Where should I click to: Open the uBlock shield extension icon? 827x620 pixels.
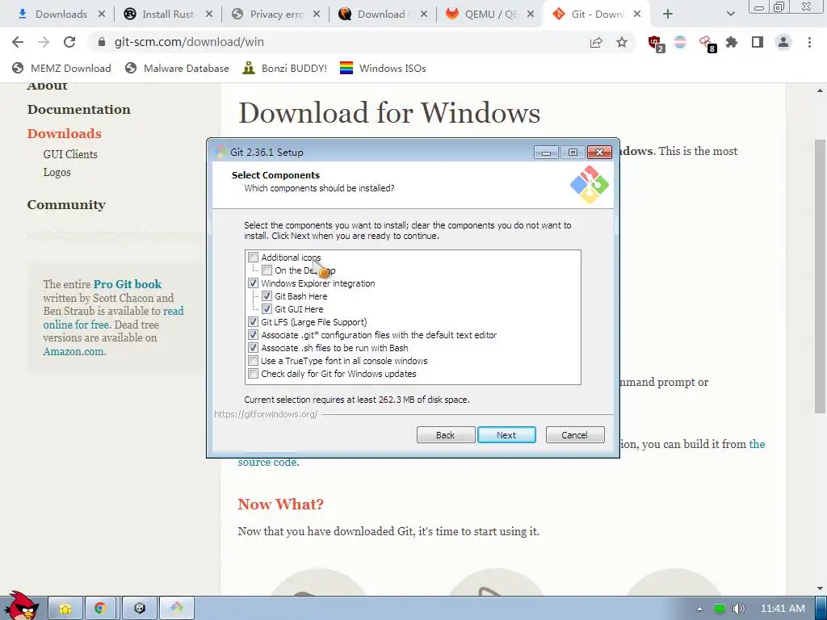(x=656, y=44)
